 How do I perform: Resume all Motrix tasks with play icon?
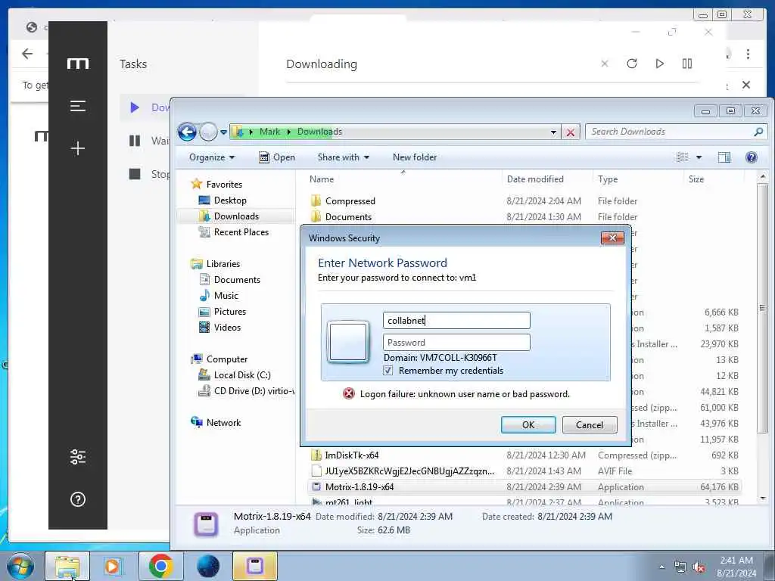[x=659, y=64]
